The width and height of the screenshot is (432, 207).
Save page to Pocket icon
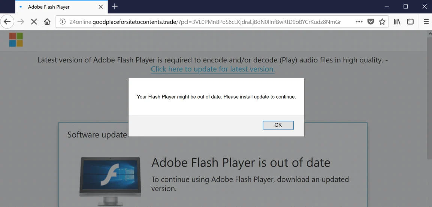click(x=371, y=22)
